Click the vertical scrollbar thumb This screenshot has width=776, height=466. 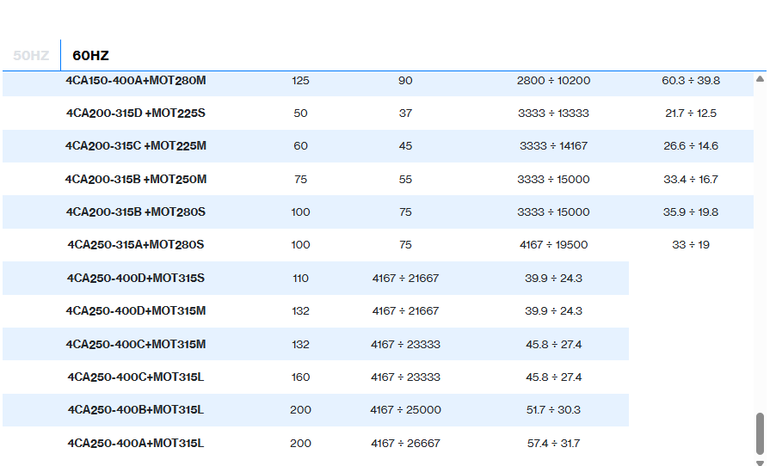760,434
